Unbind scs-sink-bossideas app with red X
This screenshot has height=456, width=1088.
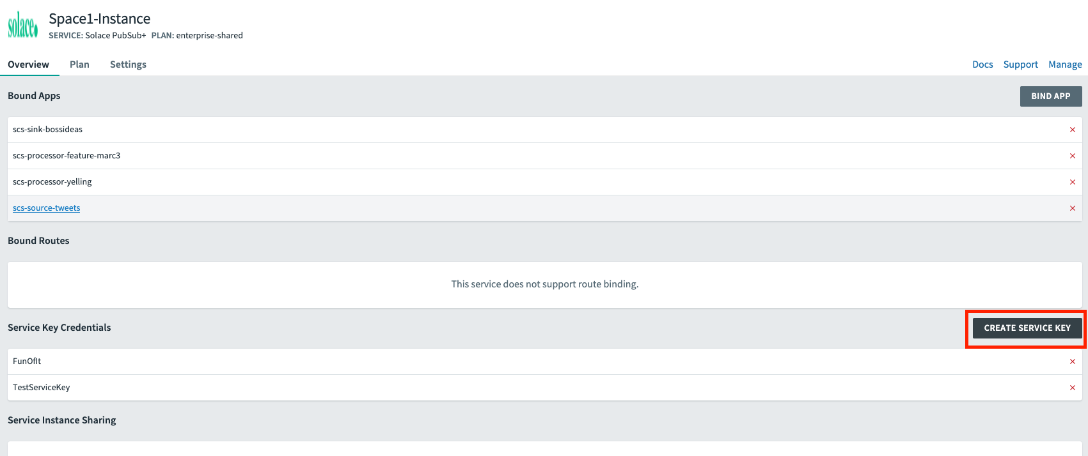(x=1073, y=130)
